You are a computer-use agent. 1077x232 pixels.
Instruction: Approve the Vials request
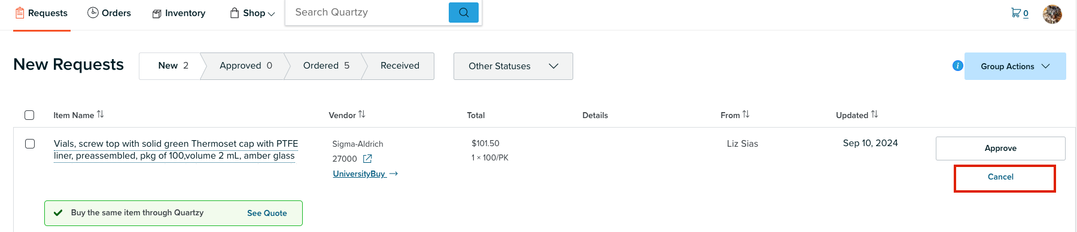click(1000, 149)
